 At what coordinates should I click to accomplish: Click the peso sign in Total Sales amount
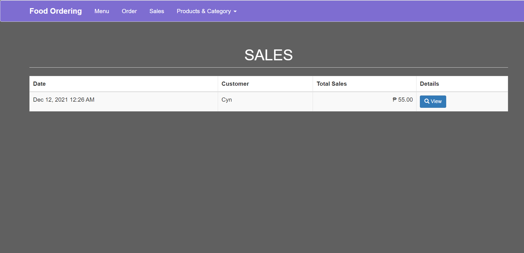[394, 100]
